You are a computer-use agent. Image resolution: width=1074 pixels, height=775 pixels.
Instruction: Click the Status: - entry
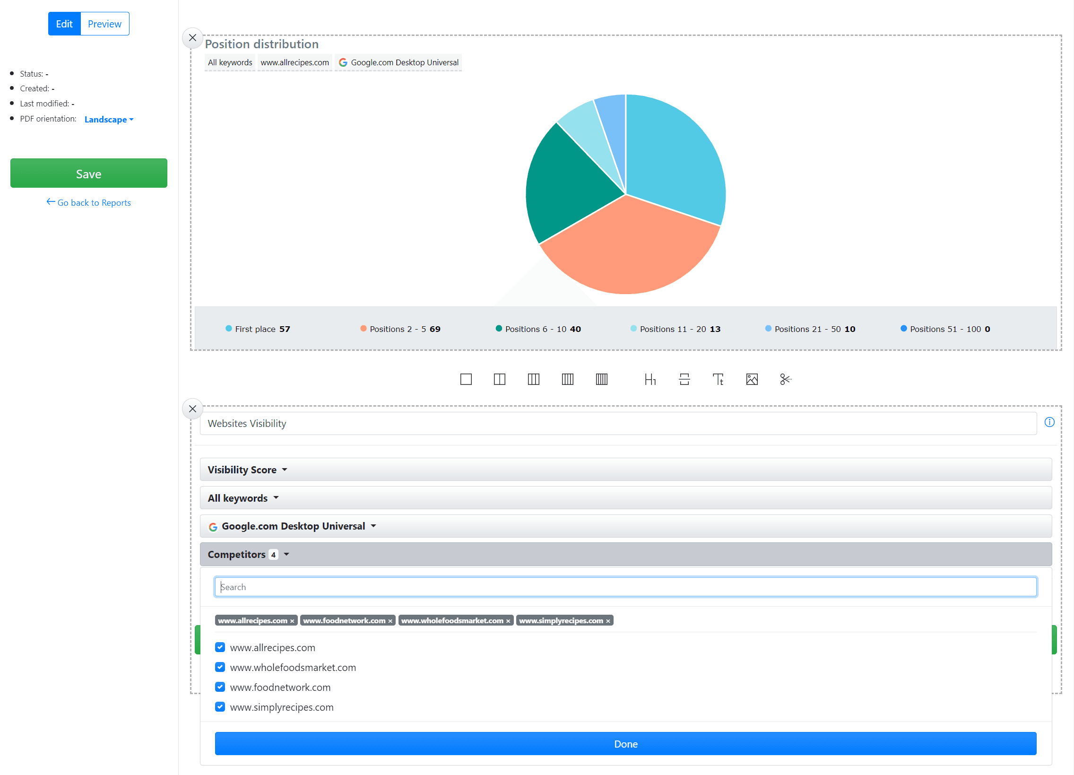[x=34, y=74]
